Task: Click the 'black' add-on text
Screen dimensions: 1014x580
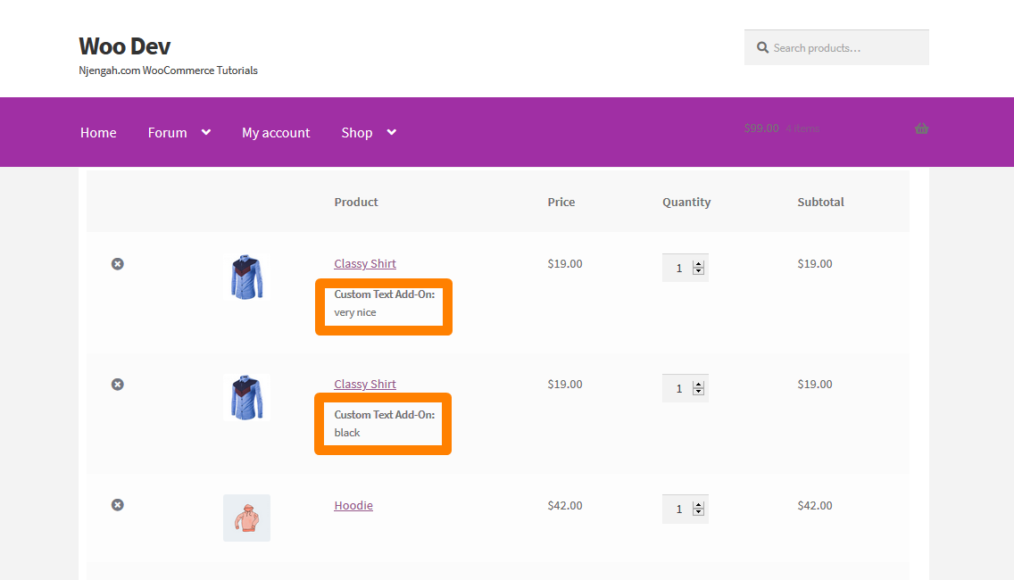Action: click(346, 433)
